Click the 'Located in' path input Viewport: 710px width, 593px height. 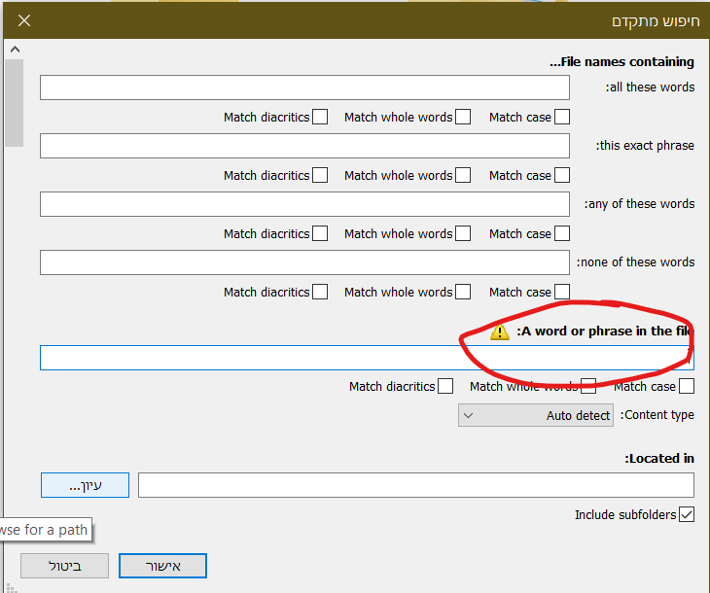pyautogui.click(x=415, y=485)
